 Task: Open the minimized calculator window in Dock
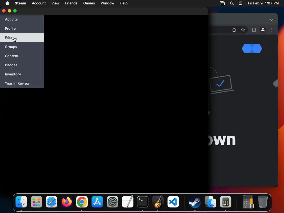point(248,202)
